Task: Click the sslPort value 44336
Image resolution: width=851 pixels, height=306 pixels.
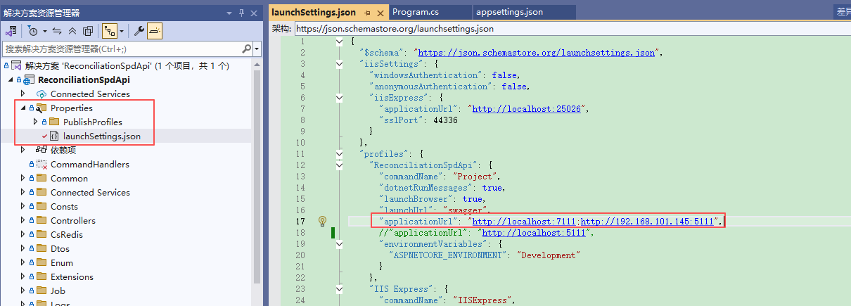Action: tap(444, 120)
